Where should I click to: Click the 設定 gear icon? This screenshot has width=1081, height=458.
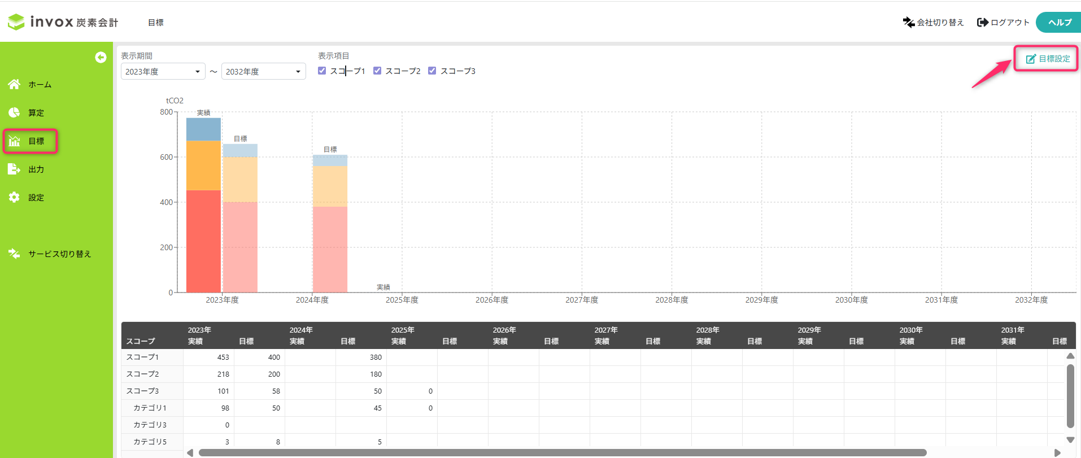14,197
